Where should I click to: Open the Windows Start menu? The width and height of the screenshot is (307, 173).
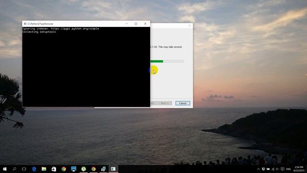pos(5,169)
